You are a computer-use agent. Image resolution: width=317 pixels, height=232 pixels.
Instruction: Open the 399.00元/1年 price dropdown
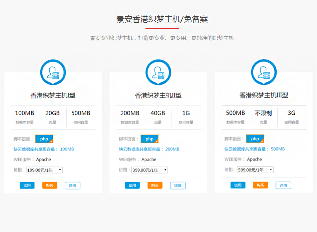point(150,170)
